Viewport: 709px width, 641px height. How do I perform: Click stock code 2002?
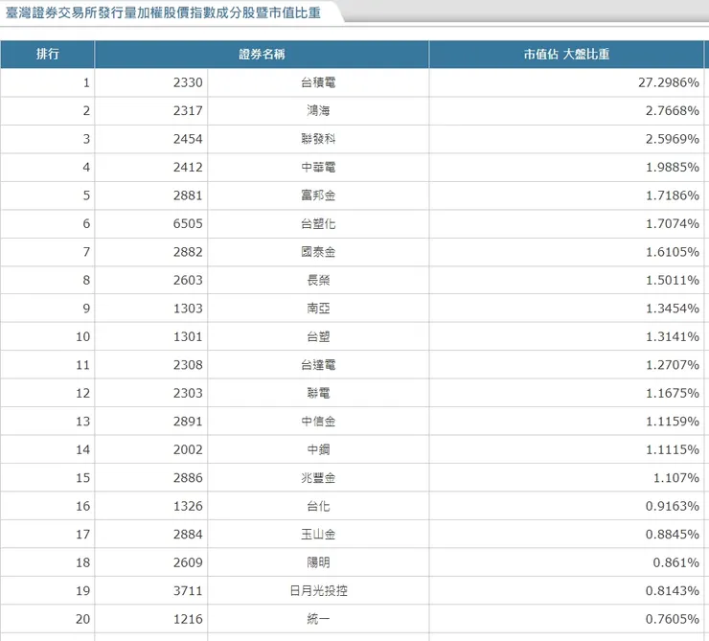(188, 449)
